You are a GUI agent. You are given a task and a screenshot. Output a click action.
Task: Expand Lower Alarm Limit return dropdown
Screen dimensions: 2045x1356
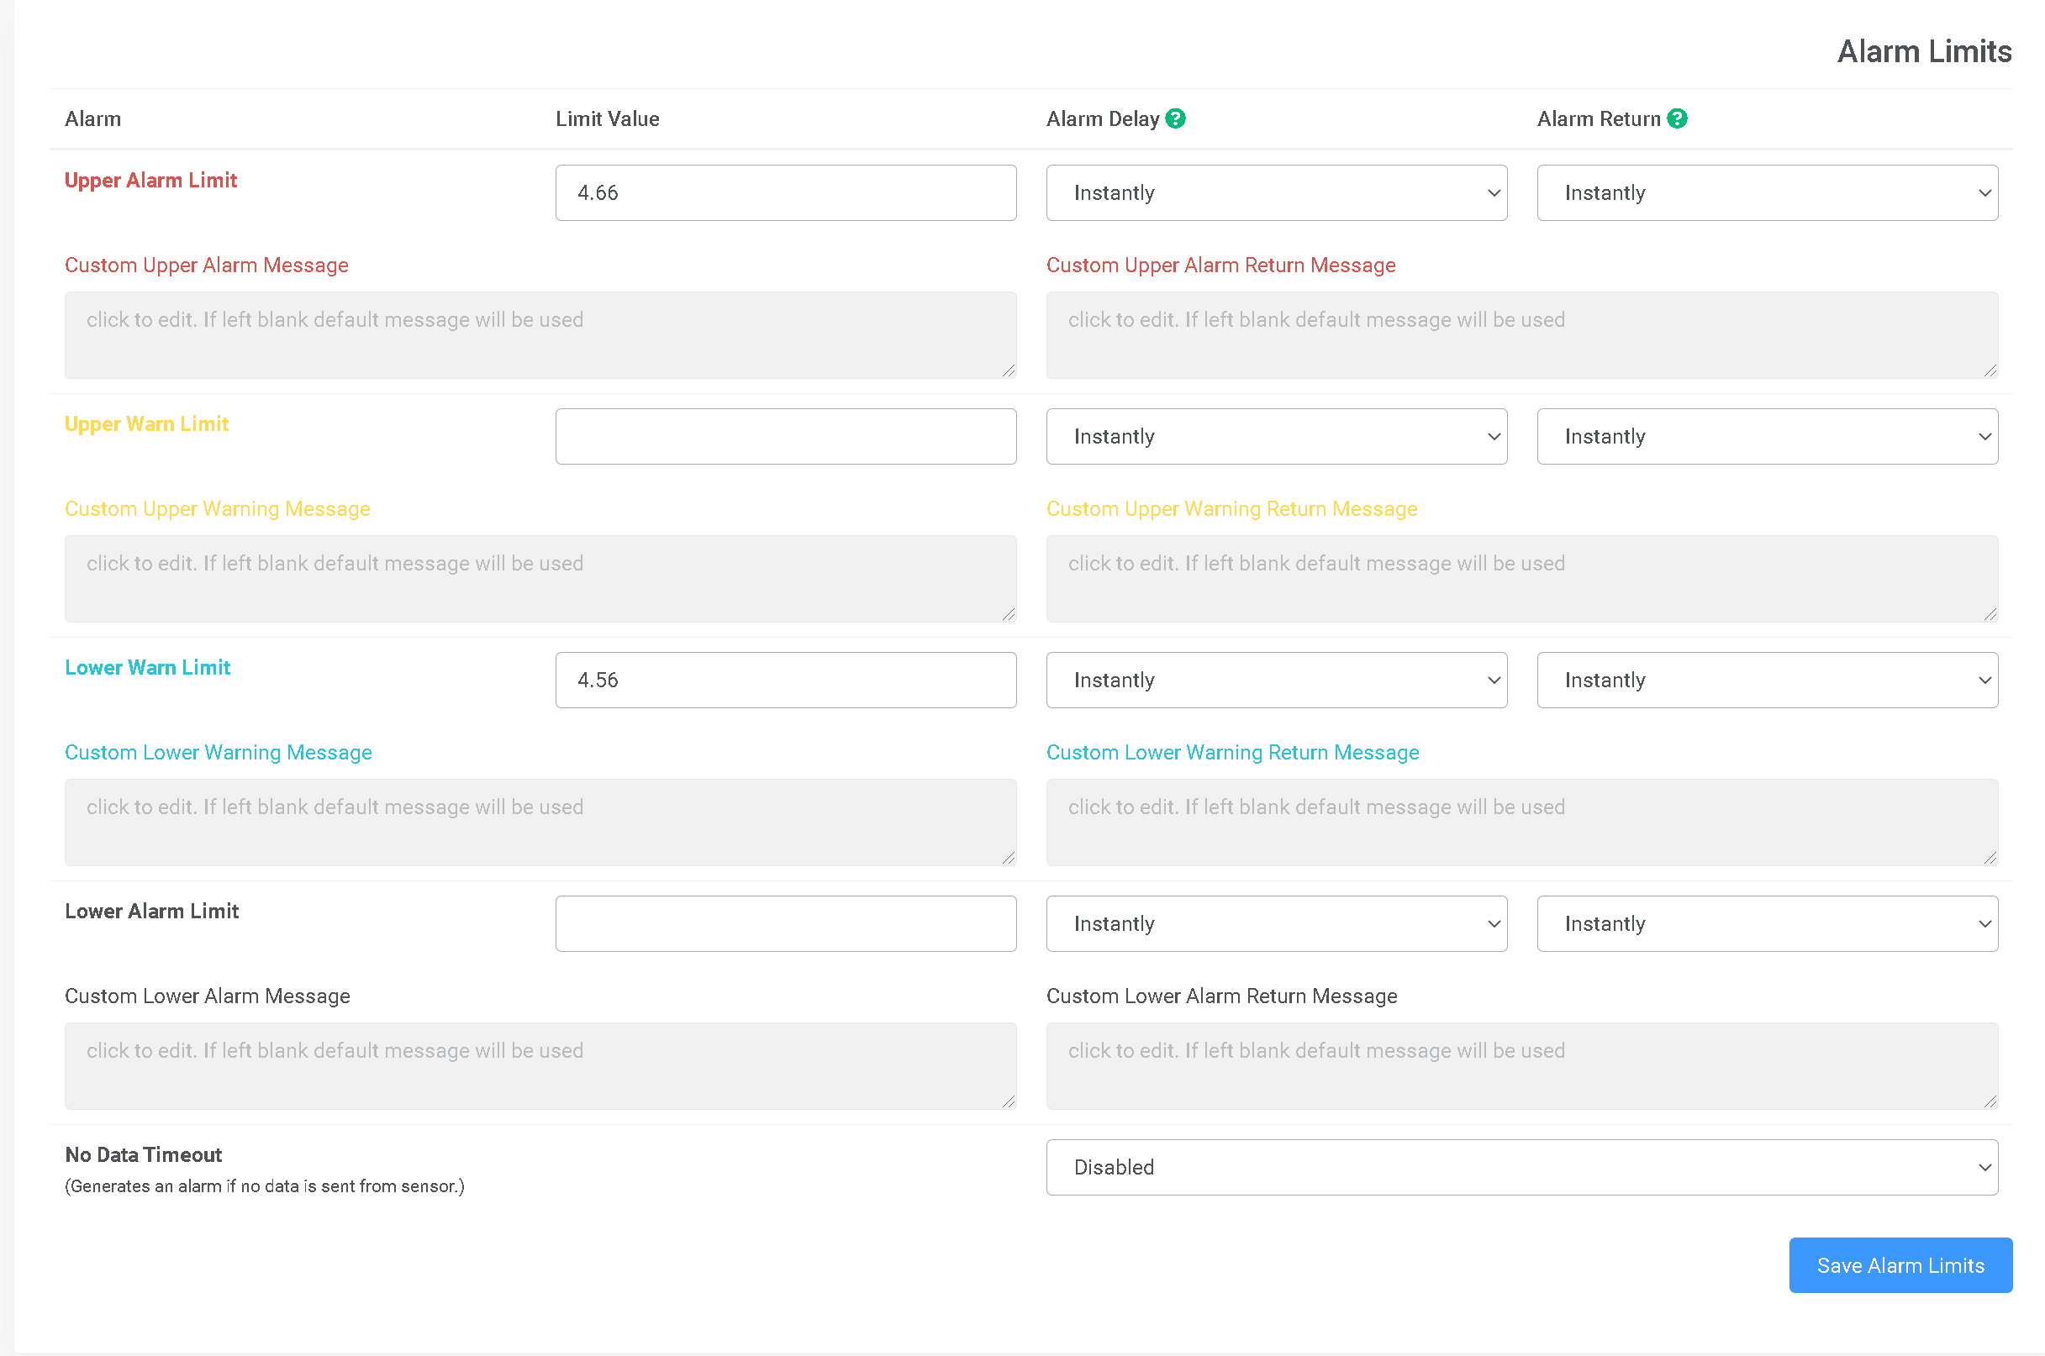coord(1767,923)
